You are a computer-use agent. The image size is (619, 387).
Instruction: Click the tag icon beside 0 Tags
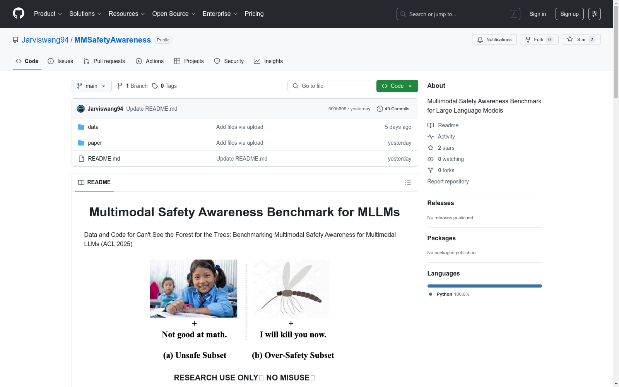pos(155,86)
